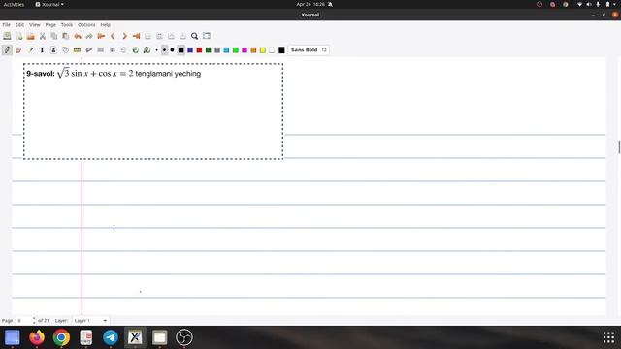Select the lasso Select Region tool
The width and height of the screenshot is (621, 349).
pyautogui.click(x=88, y=50)
